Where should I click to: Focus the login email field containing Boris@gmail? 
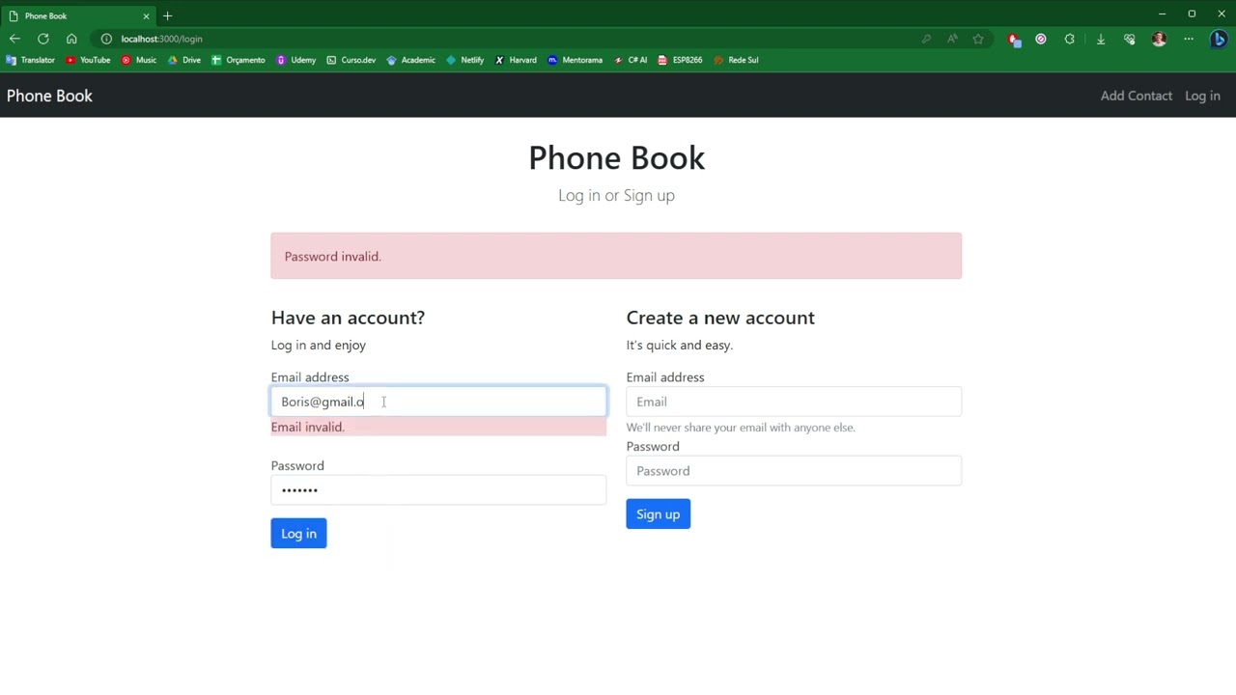[438, 402]
